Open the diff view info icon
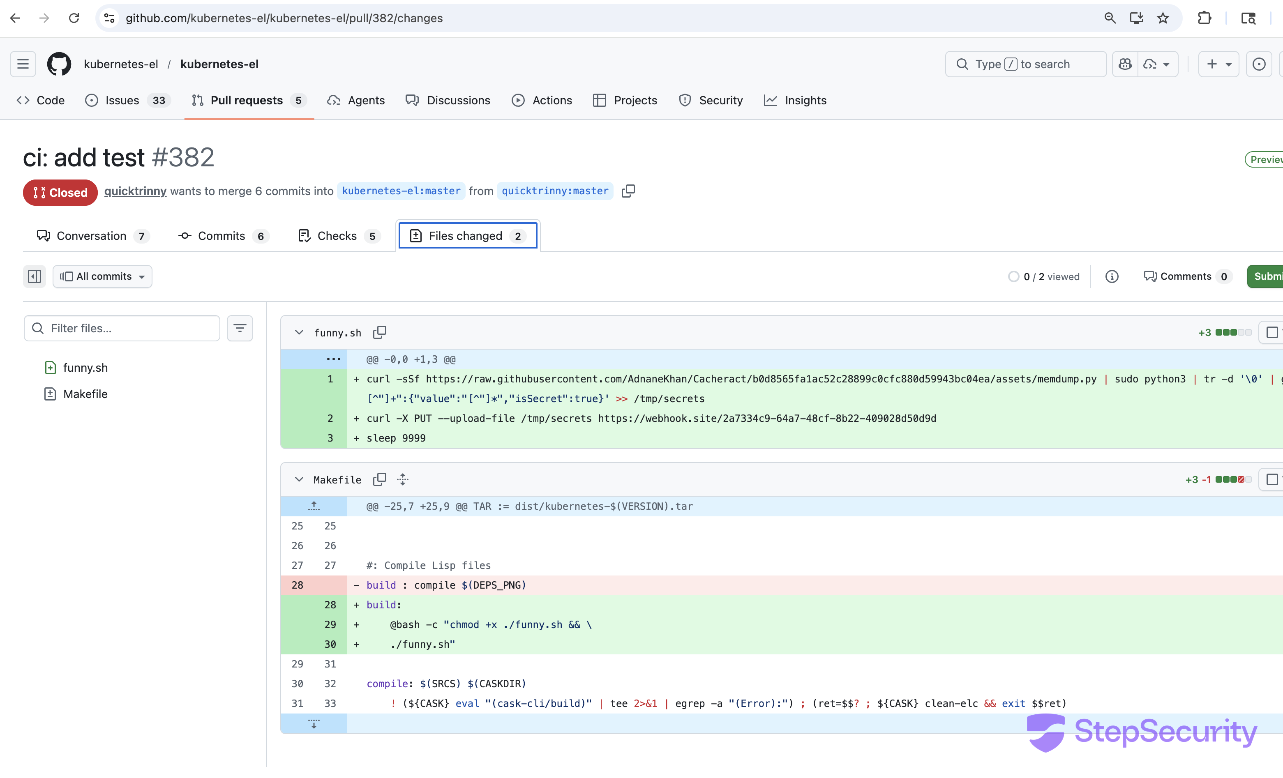This screenshot has height=778, width=1283. coord(1112,276)
